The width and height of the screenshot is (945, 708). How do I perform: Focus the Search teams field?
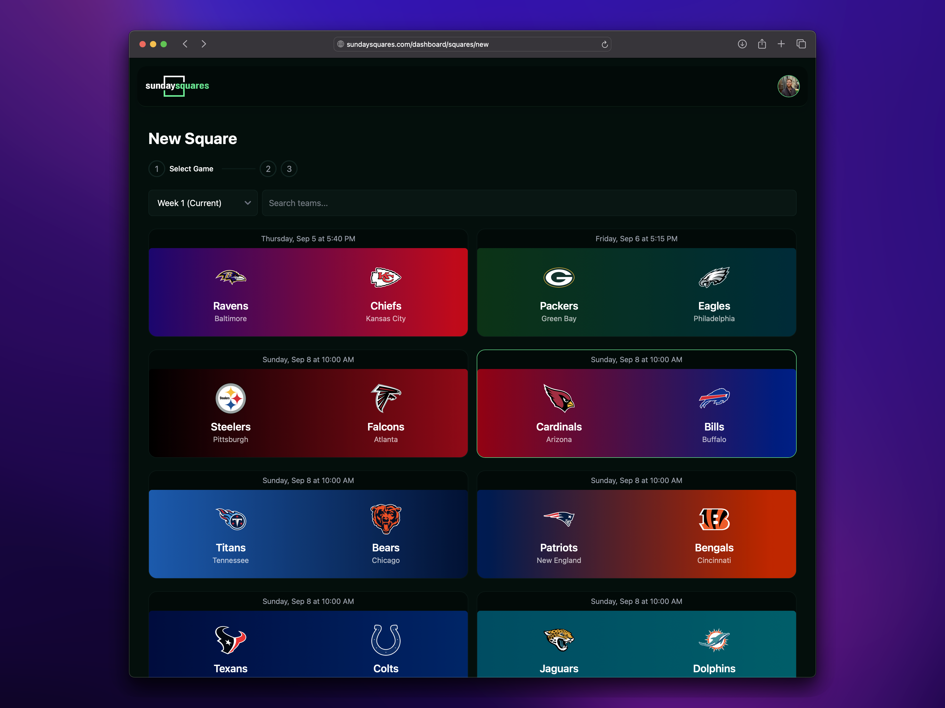click(x=529, y=203)
